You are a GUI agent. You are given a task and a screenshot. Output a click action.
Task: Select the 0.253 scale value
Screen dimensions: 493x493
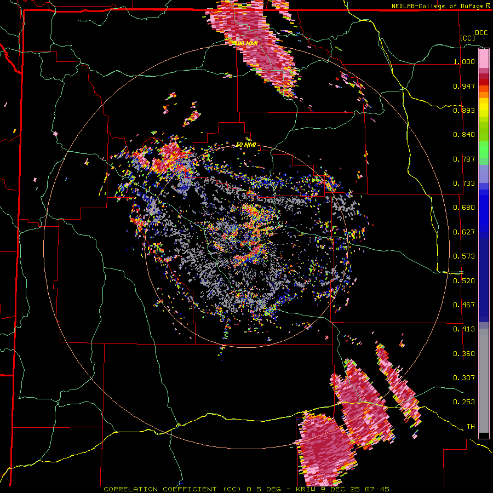[x=464, y=402]
